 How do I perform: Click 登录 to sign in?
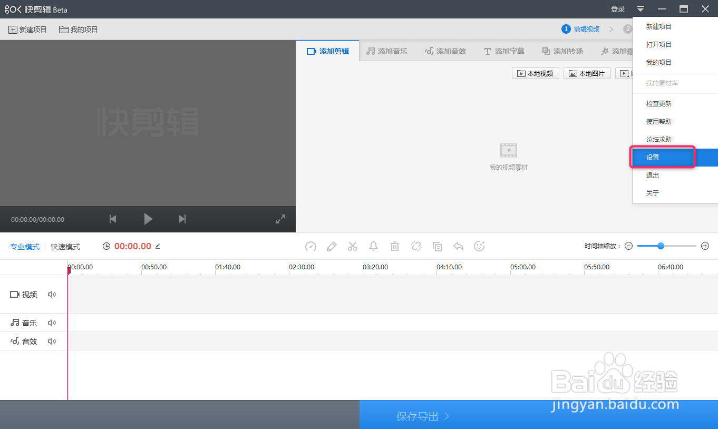pos(618,9)
